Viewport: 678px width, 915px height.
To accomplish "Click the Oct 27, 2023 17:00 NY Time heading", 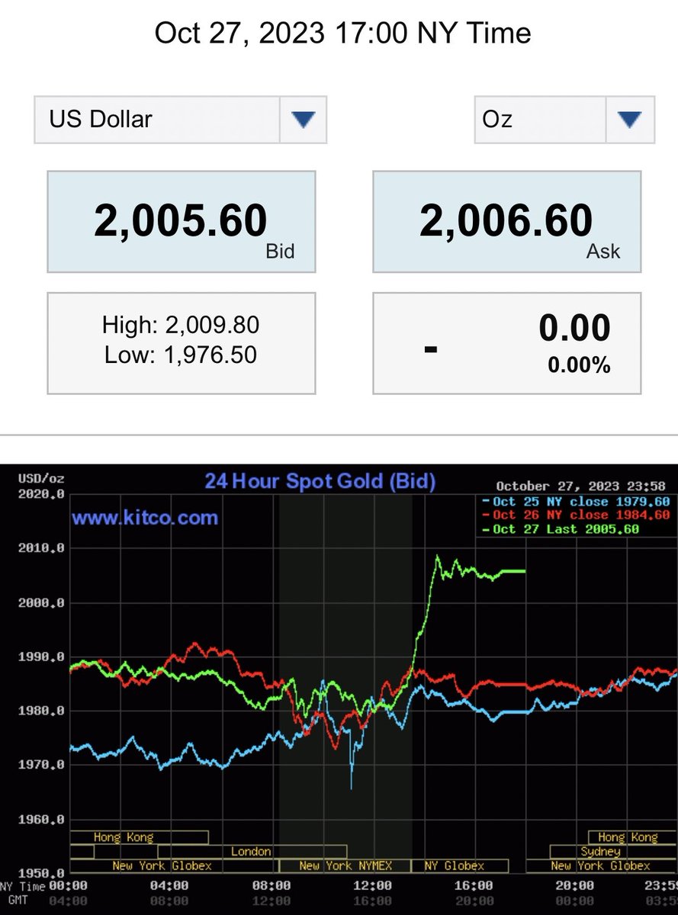I will (343, 34).
